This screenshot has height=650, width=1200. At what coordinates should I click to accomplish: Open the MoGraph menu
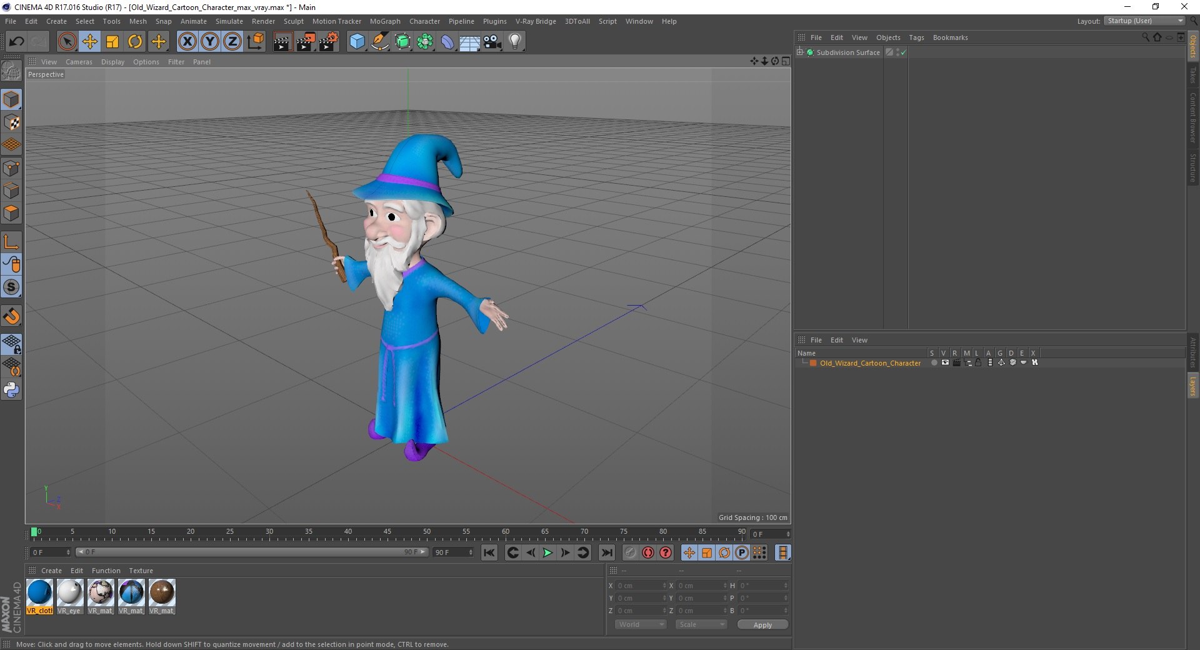pos(384,21)
